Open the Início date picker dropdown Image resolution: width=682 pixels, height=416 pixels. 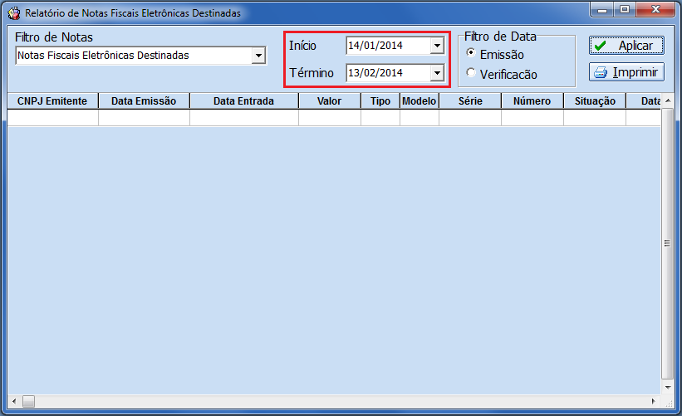[437, 46]
